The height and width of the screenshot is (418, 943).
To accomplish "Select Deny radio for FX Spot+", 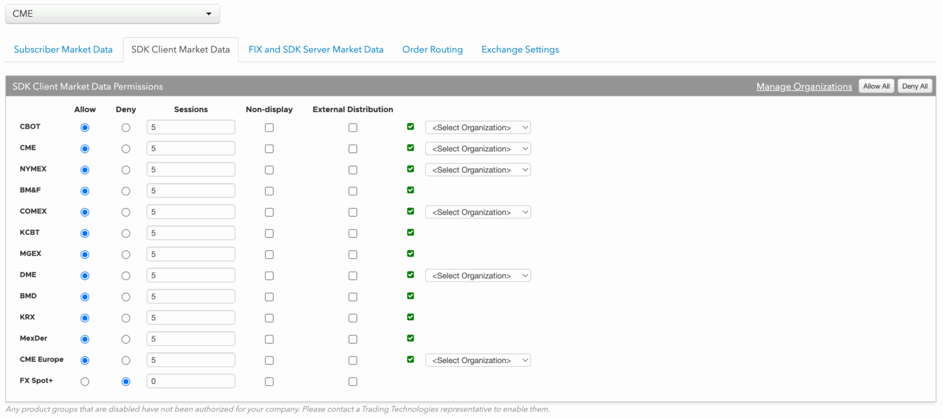I will coord(126,382).
